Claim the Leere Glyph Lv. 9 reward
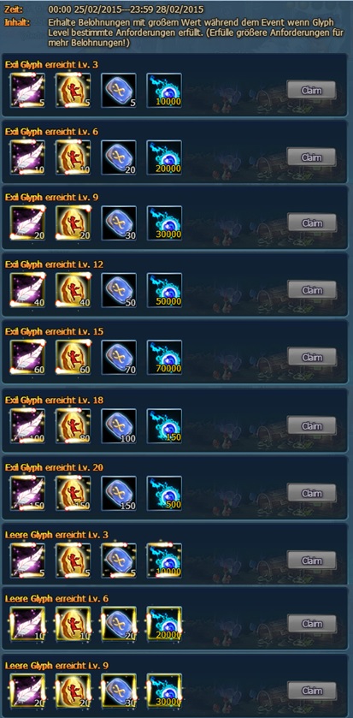Viewport: 353px width, 718px height. 311,691
